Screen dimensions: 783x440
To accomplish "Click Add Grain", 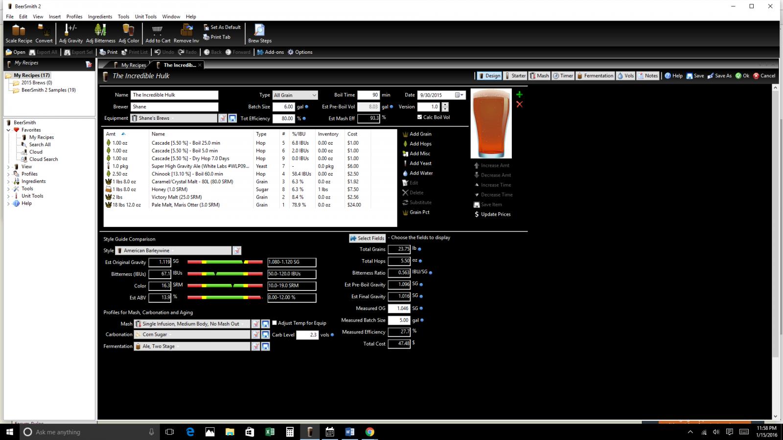I will click(x=417, y=134).
